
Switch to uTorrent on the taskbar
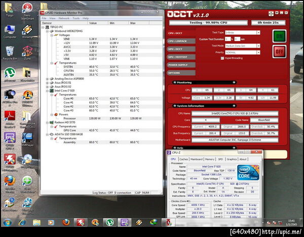(x=110, y=222)
